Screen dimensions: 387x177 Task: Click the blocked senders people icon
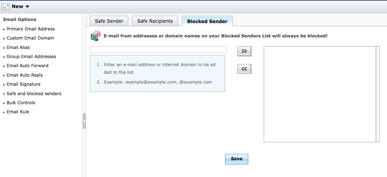95,36
